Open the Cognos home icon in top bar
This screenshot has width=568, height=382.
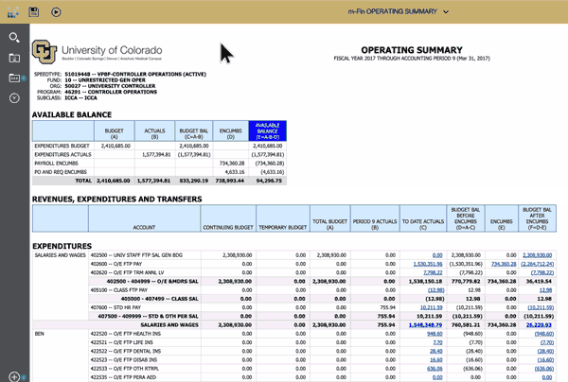(x=13, y=12)
